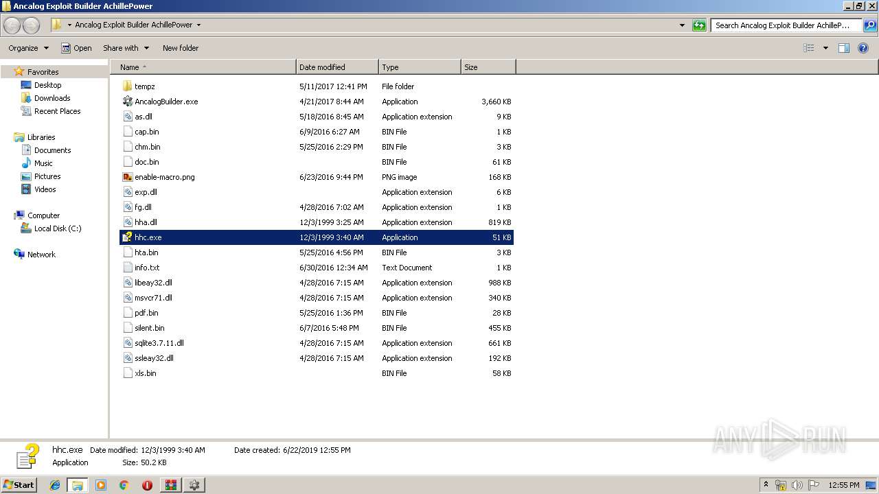This screenshot has width=879, height=494.
Task: Open Downloads in the navigation pane
Action: tap(52, 98)
